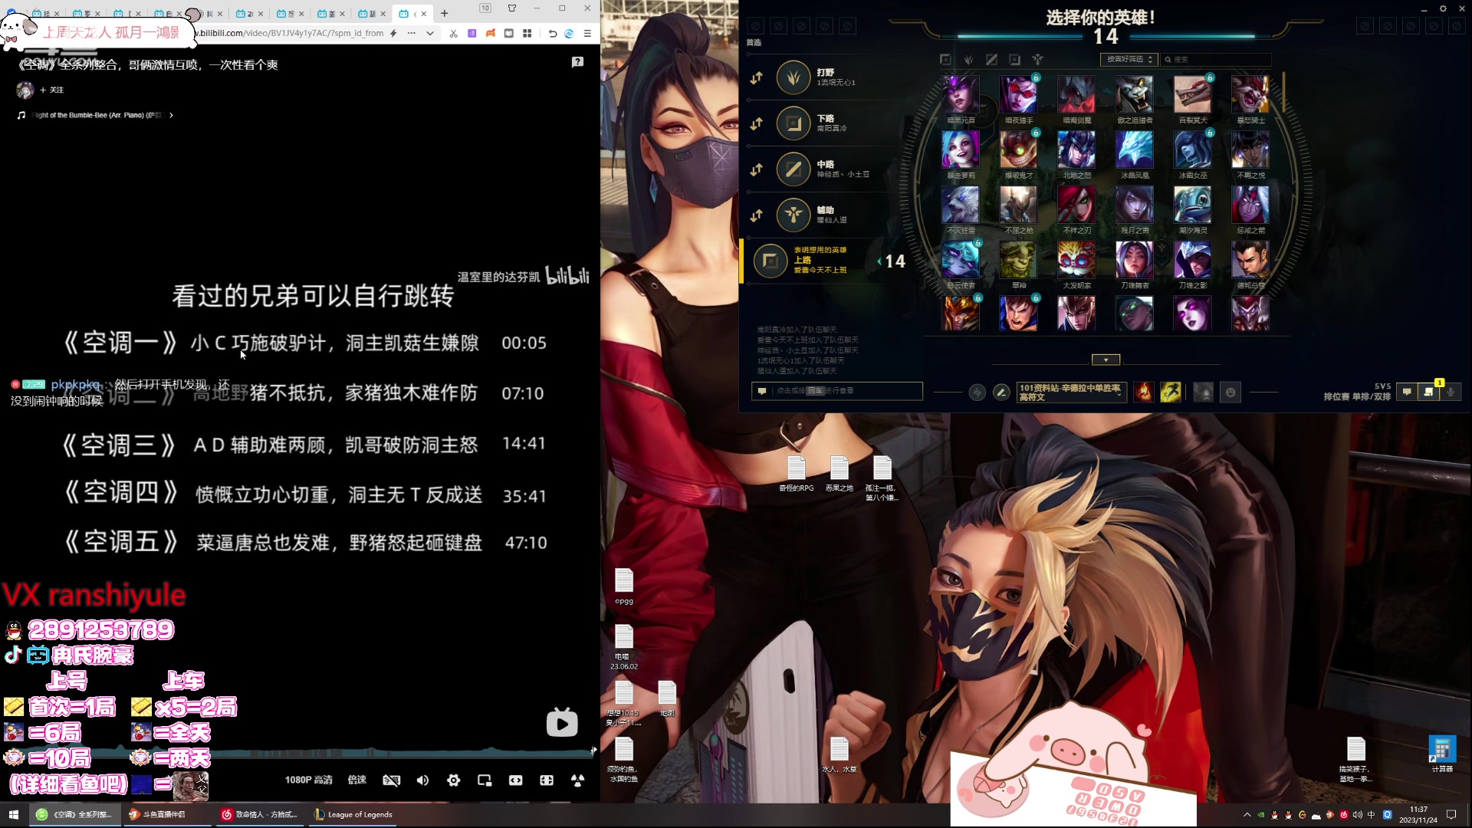Viewport: 1472px width, 828px height.
Task: Choose the 冰晶凤凰 champion portrait
Action: tap(1135, 149)
